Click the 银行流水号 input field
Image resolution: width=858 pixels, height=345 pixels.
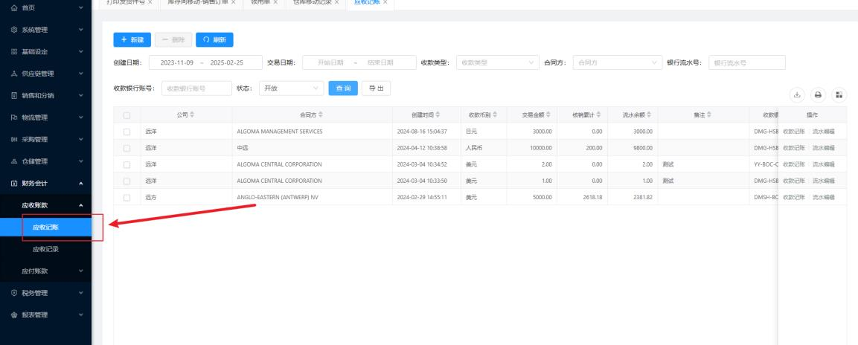(746, 62)
